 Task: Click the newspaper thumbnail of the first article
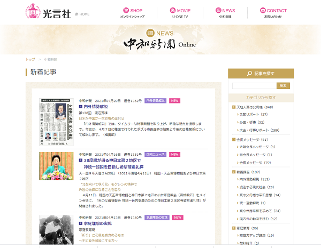pos(56,122)
